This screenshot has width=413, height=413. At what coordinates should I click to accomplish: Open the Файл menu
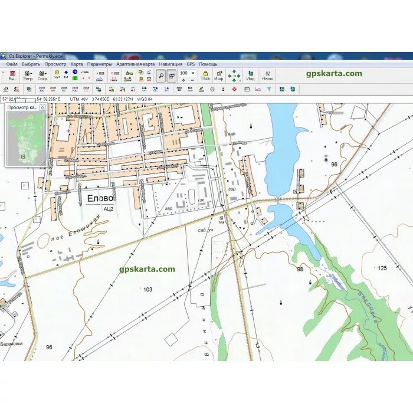tap(12, 64)
